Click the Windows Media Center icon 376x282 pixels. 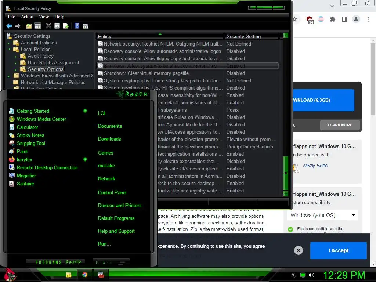(11, 119)
